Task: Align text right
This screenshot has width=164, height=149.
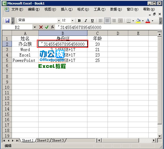Action: click(x=114, y=21)
